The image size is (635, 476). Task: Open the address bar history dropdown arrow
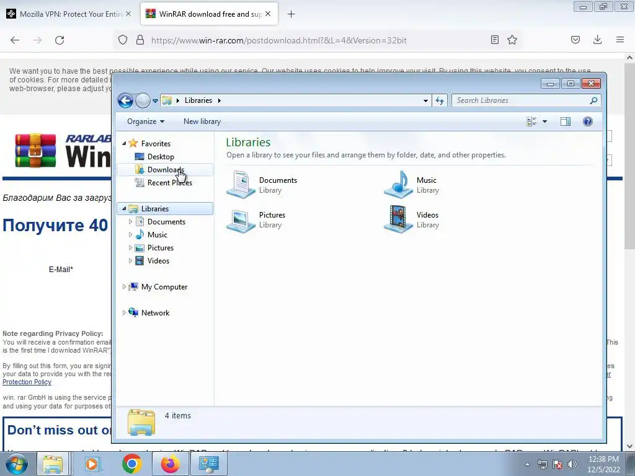(x=425, y=101)
